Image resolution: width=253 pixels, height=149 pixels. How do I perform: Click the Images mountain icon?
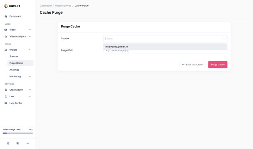pyautogui.click(x=6, y=50)
